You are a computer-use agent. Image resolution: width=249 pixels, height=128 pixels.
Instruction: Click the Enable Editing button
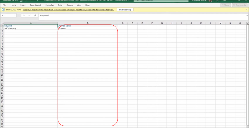point(125,10)
